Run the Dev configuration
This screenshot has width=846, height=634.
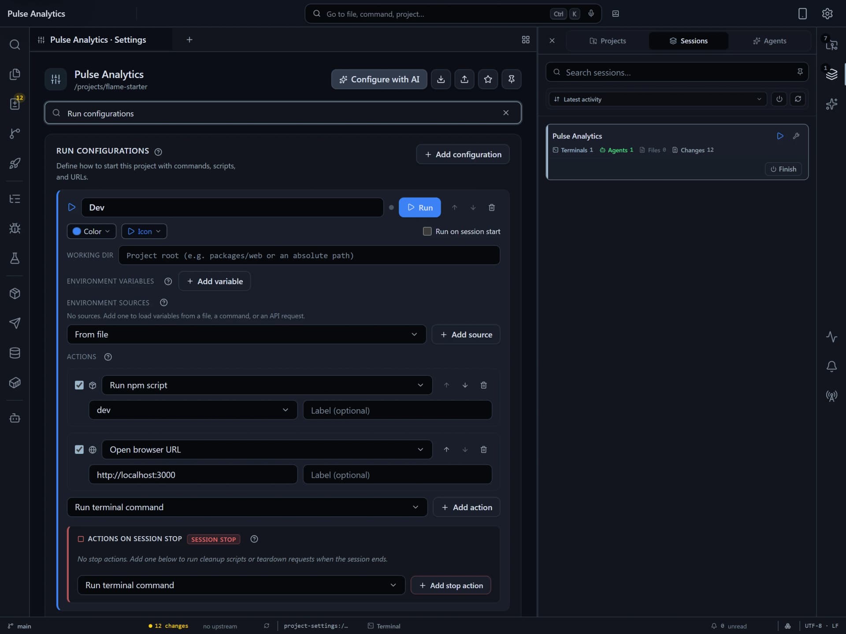(x=419, y=208)
